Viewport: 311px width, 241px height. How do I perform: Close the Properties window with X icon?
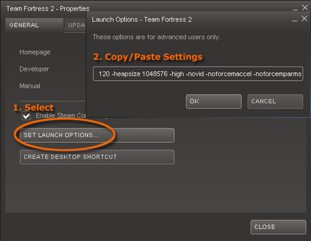(x=305, y=7)
